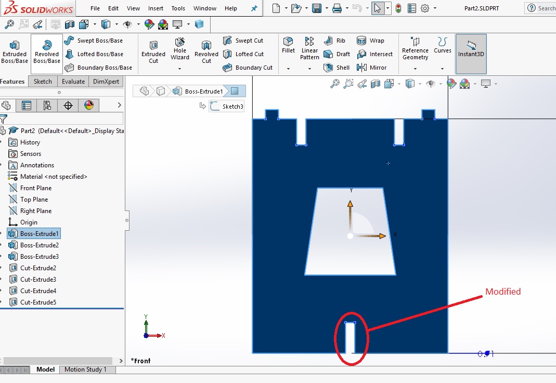Pick the Draft tool
Screen dimensions: 556x383
tap(337, 54)
